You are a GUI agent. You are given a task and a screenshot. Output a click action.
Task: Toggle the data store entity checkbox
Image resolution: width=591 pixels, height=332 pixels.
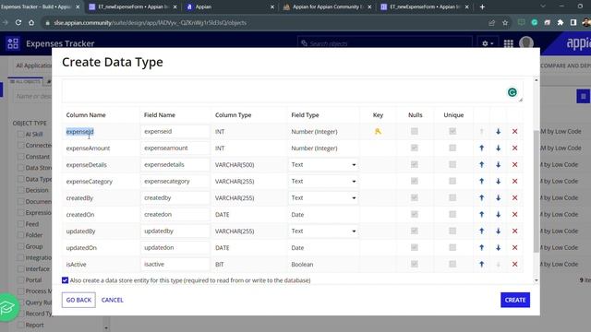(65, 280)
